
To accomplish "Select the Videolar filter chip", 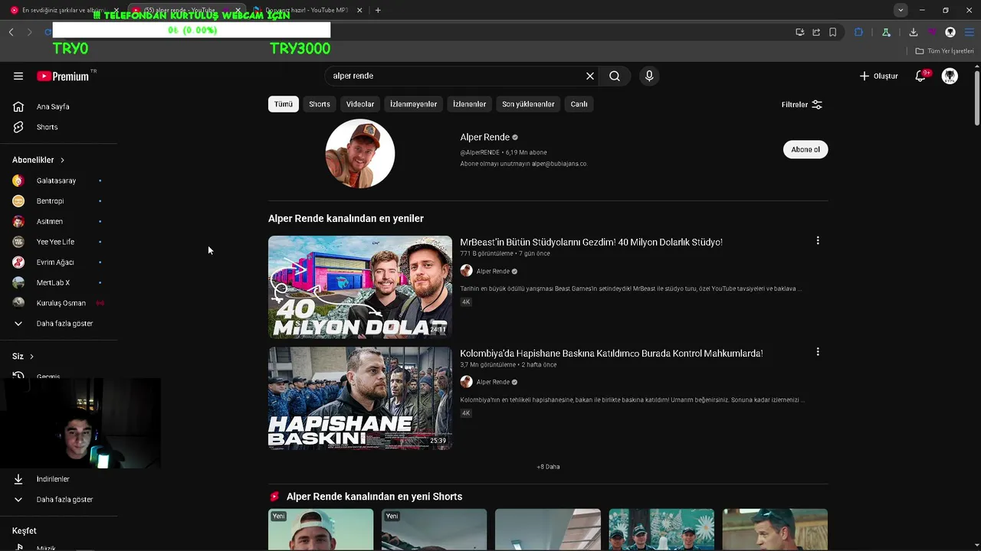I will (x=360, y=104).
